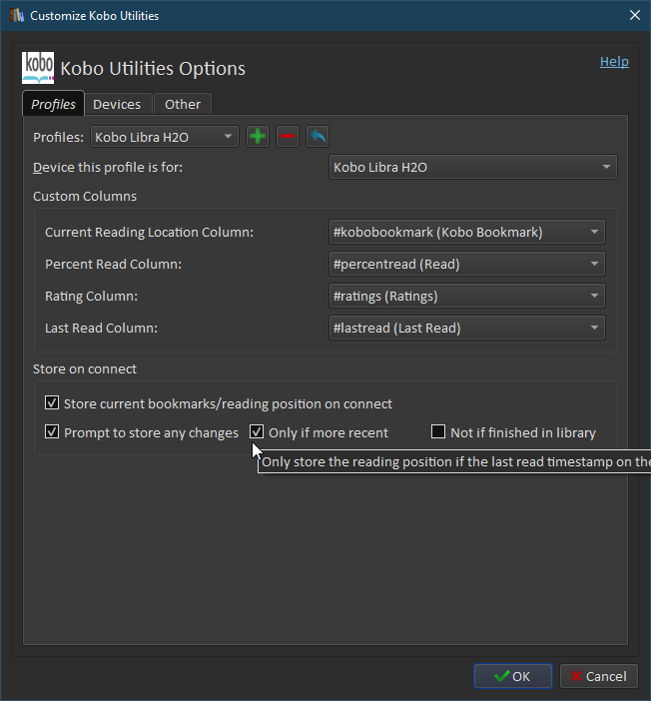Switch to the Other tab

click(183, 105)
